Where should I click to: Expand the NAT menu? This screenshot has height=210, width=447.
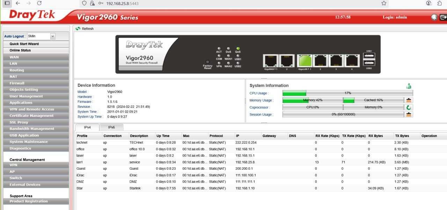(x=36, y=76)
